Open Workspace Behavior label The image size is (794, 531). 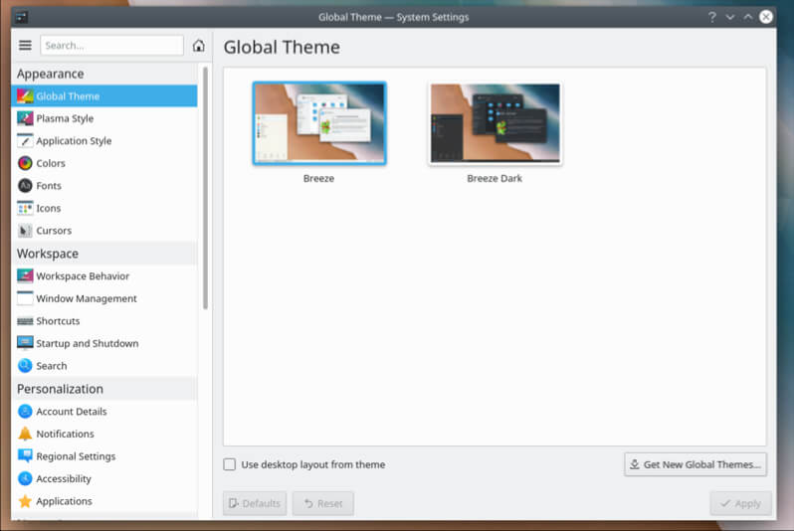tap(83, 275)
